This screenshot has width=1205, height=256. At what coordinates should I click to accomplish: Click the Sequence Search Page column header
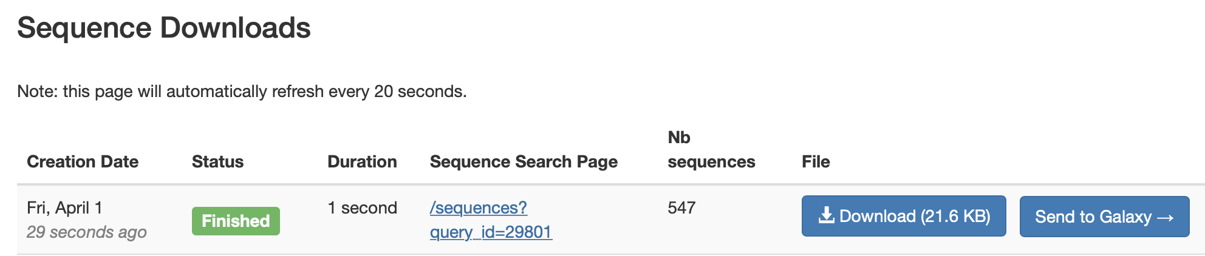pyautogui.click(x=524, y=162)
